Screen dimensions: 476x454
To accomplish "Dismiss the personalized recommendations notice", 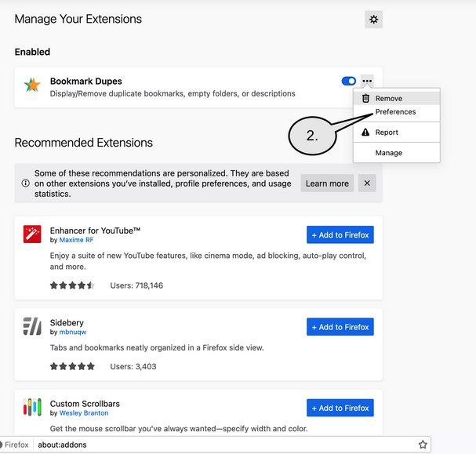I will click(367, 183).
